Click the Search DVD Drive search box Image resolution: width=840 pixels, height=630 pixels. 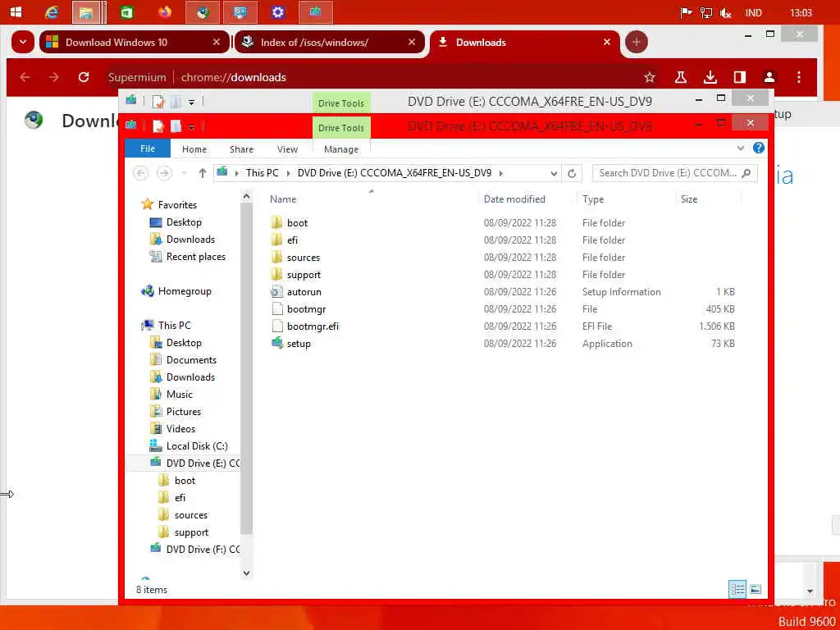[674, 173]
